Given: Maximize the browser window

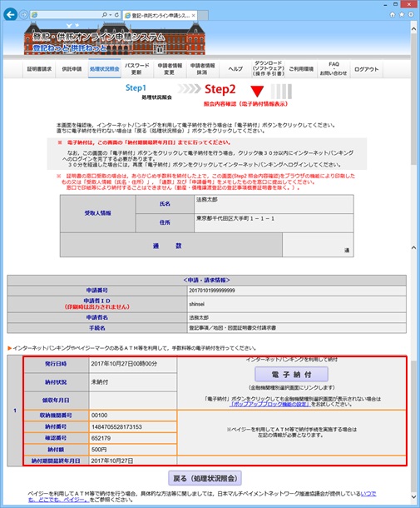Looking at the screenshot, I should pos(395,4).
